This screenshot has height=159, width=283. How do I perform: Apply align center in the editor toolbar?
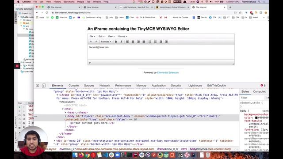133,42
